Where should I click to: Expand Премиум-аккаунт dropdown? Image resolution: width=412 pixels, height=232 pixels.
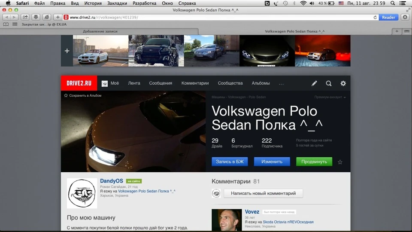(x=330, y=97)
